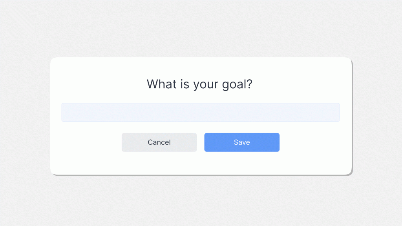The width and height of the screenshot is (402, 226).
Task: Click the word "What" in the title
Action: [161, 84]
